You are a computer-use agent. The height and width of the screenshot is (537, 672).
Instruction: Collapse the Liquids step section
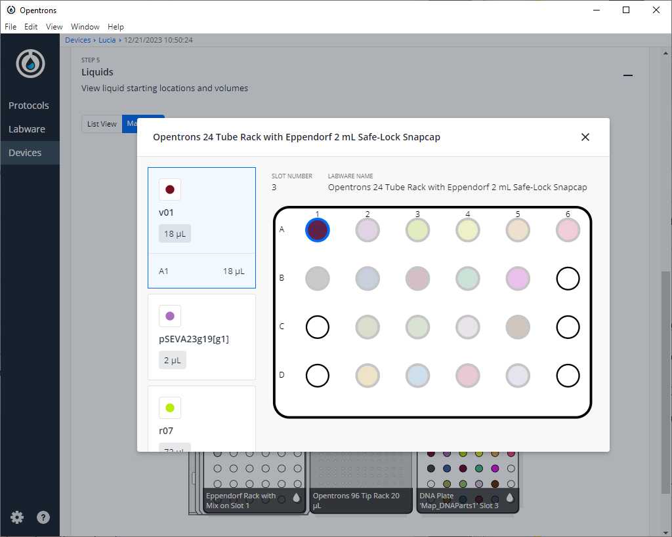pyautogui.click(x=628, y=75)
